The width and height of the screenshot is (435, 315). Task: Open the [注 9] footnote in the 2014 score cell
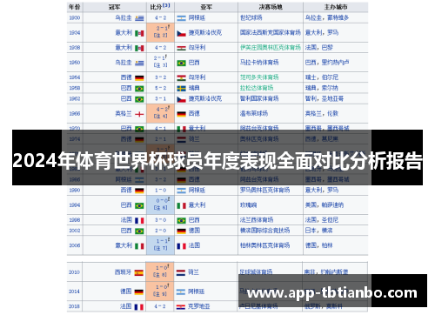160,294
